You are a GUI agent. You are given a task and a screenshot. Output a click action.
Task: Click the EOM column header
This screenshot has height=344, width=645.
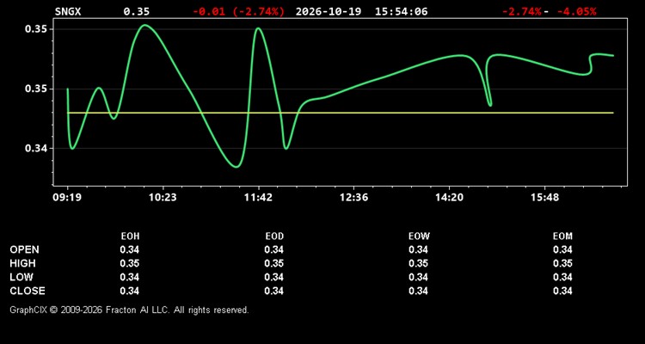coord(562,236)
